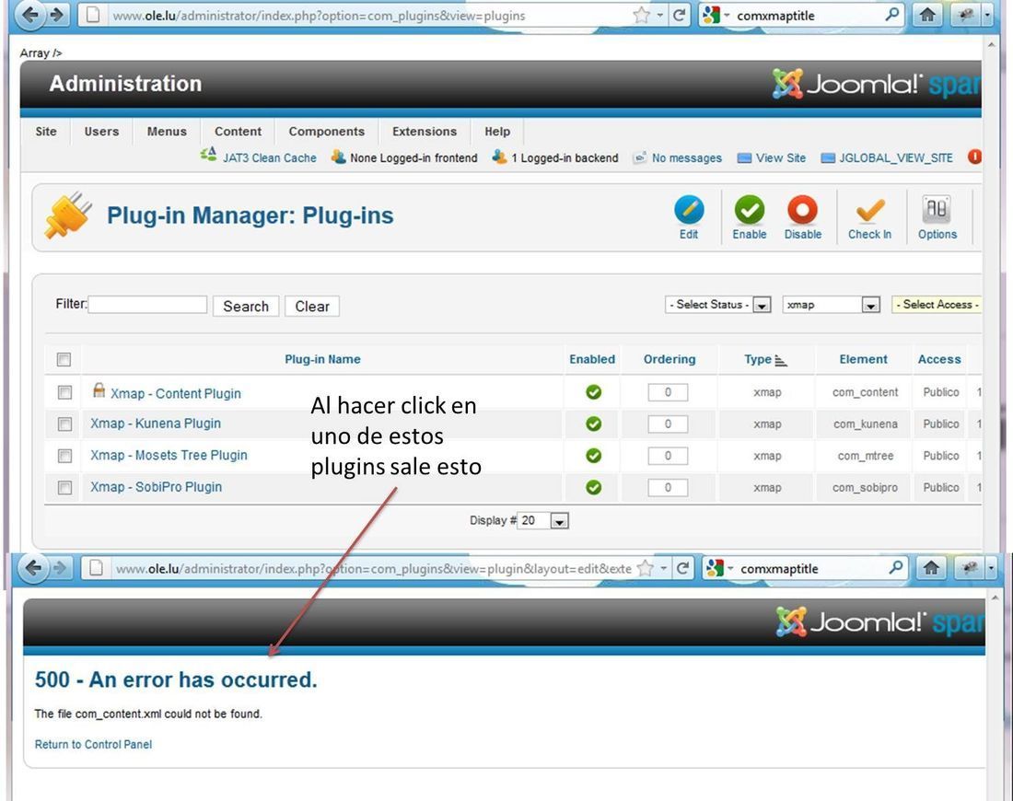Click the View Site link

tap(780, 157)
